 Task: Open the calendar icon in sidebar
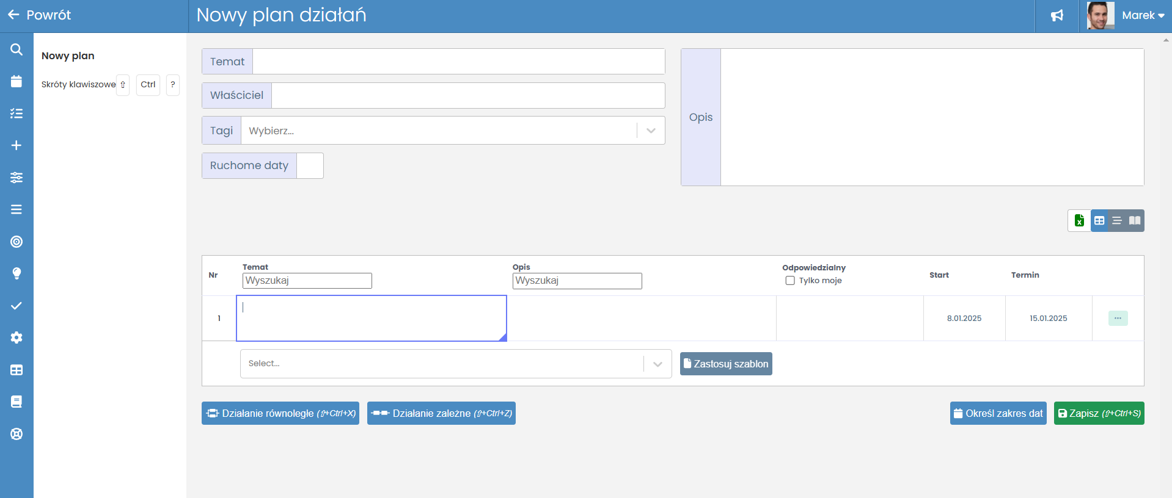pyautogui.click(x=16, y=81)
